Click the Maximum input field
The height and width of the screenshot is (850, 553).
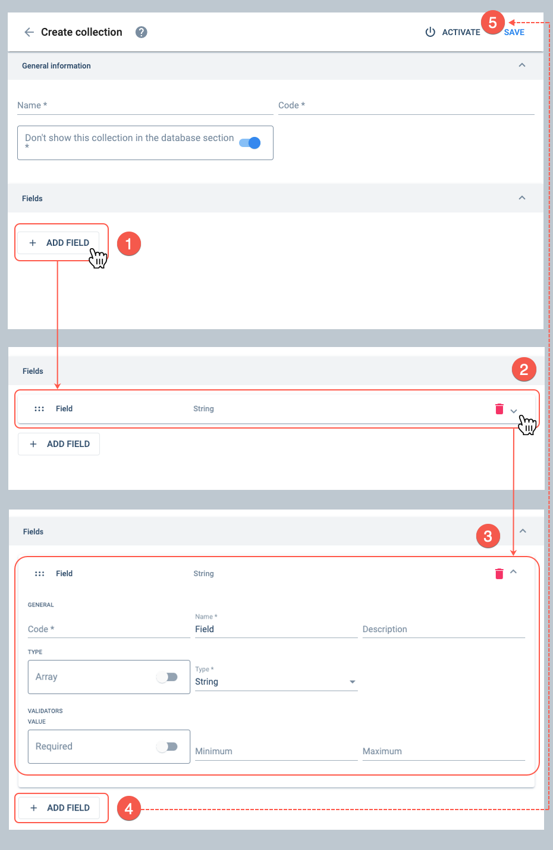[444, 751]
